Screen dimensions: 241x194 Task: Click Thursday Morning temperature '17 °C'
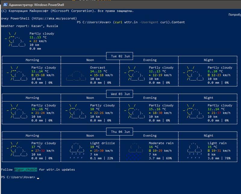(36, 147)
